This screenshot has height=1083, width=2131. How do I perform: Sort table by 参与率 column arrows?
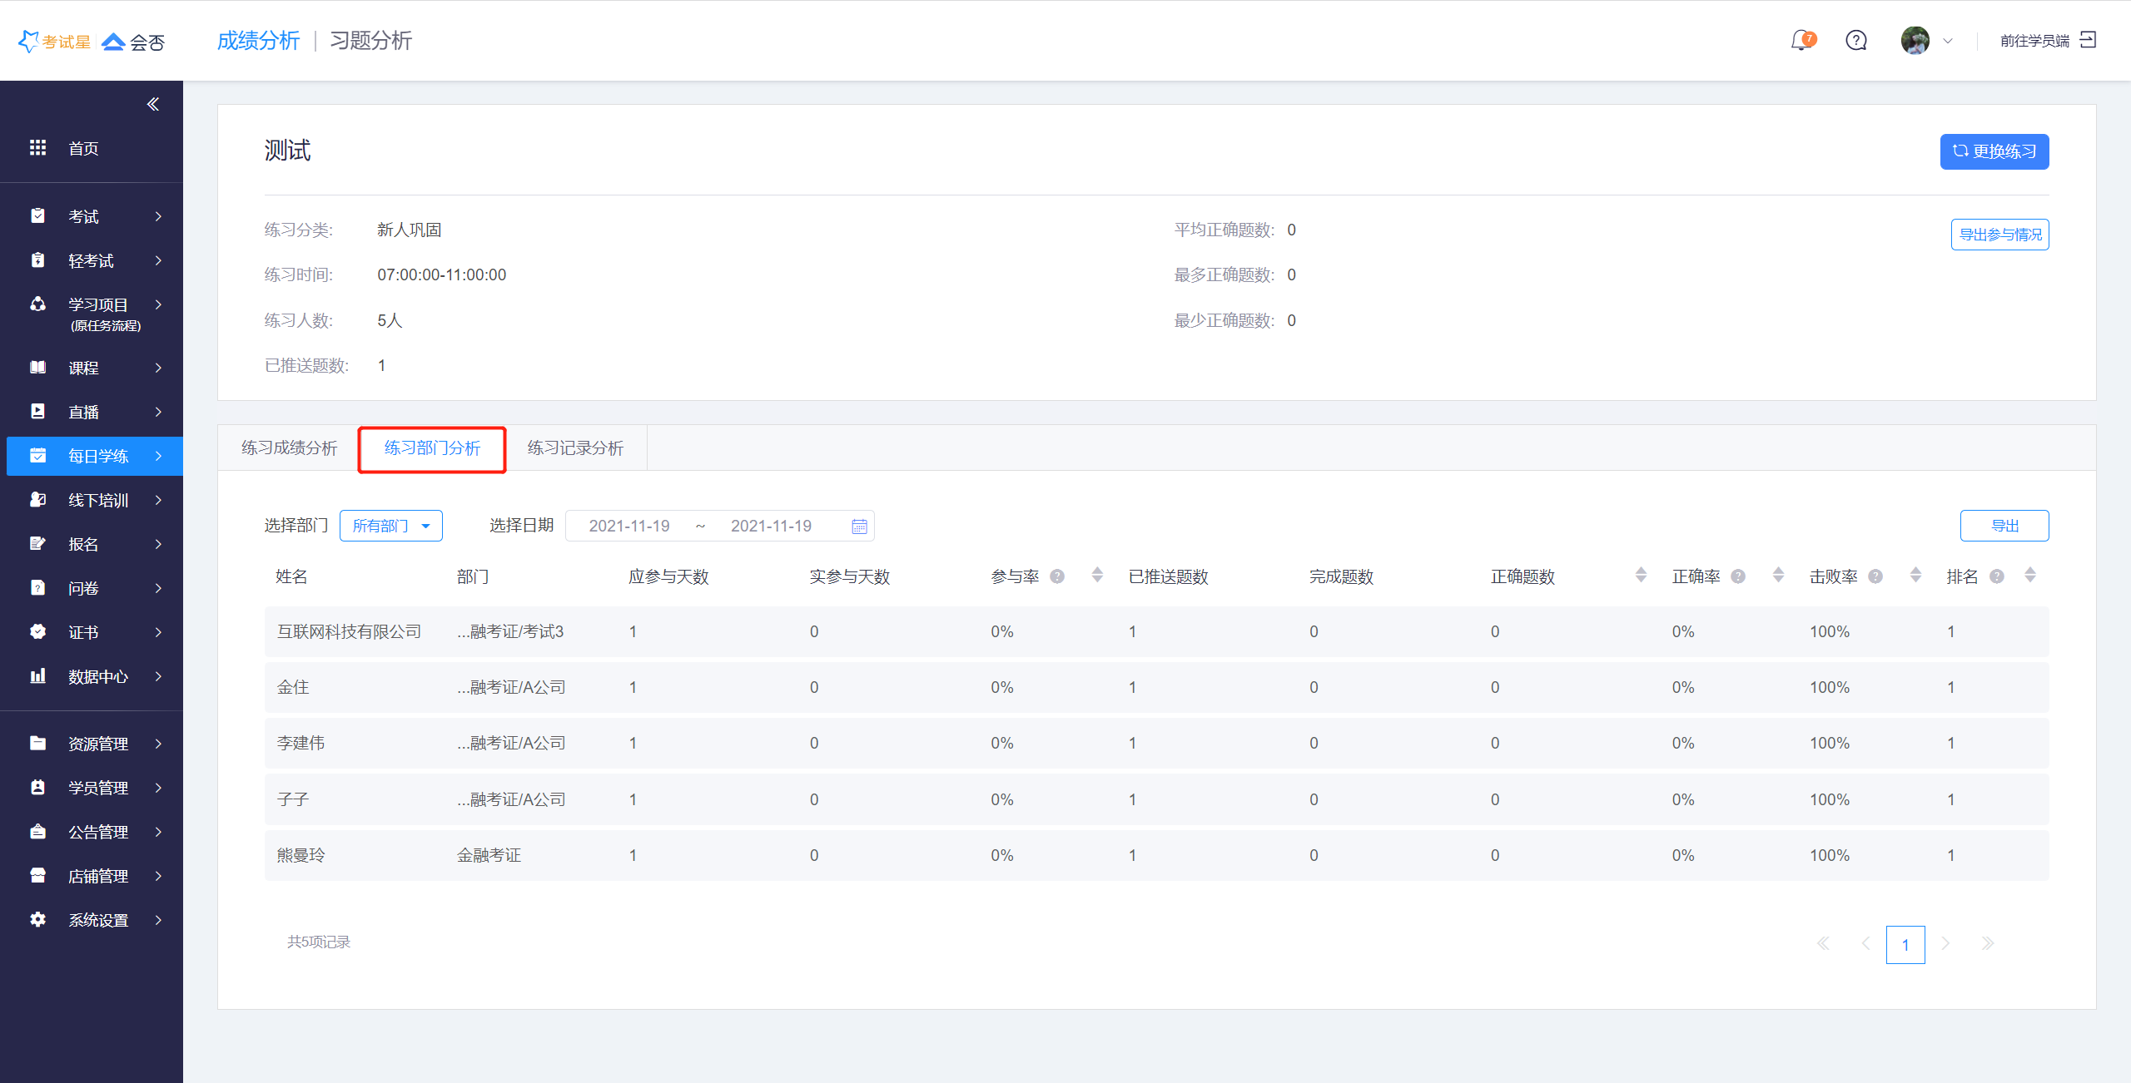click(x=1097, y=575)
